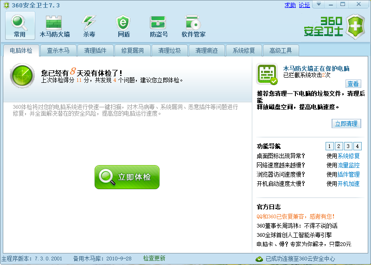Open the 杀毒 lightning bolt icon
The image size is (371, 265).
89,25
